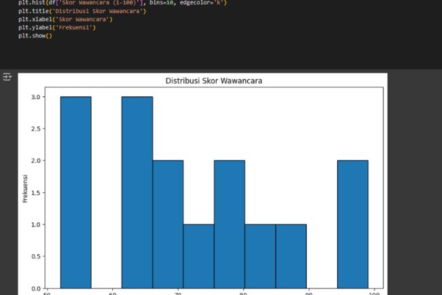Click the 1.5 y-axis tick label
Viewport: 442px width, 295px height.
click(35, 192)
